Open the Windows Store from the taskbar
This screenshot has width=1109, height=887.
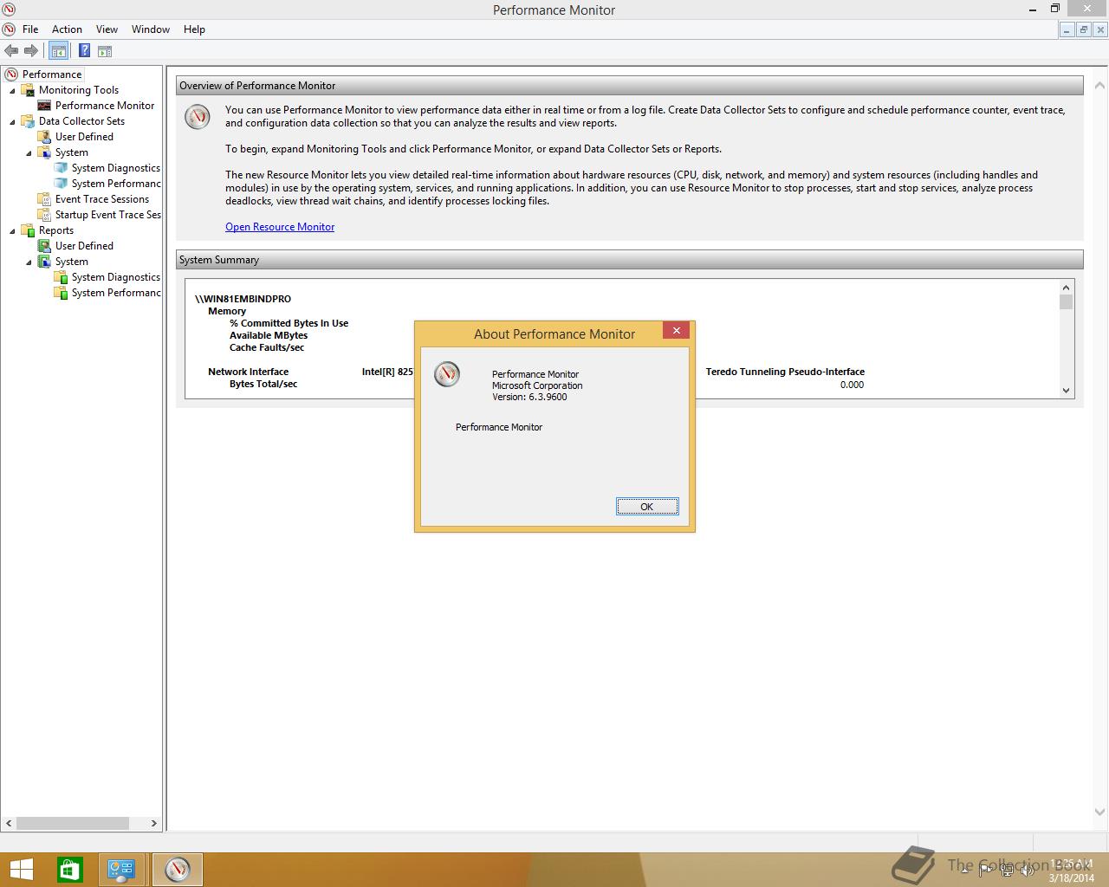[x=68, y=869]
